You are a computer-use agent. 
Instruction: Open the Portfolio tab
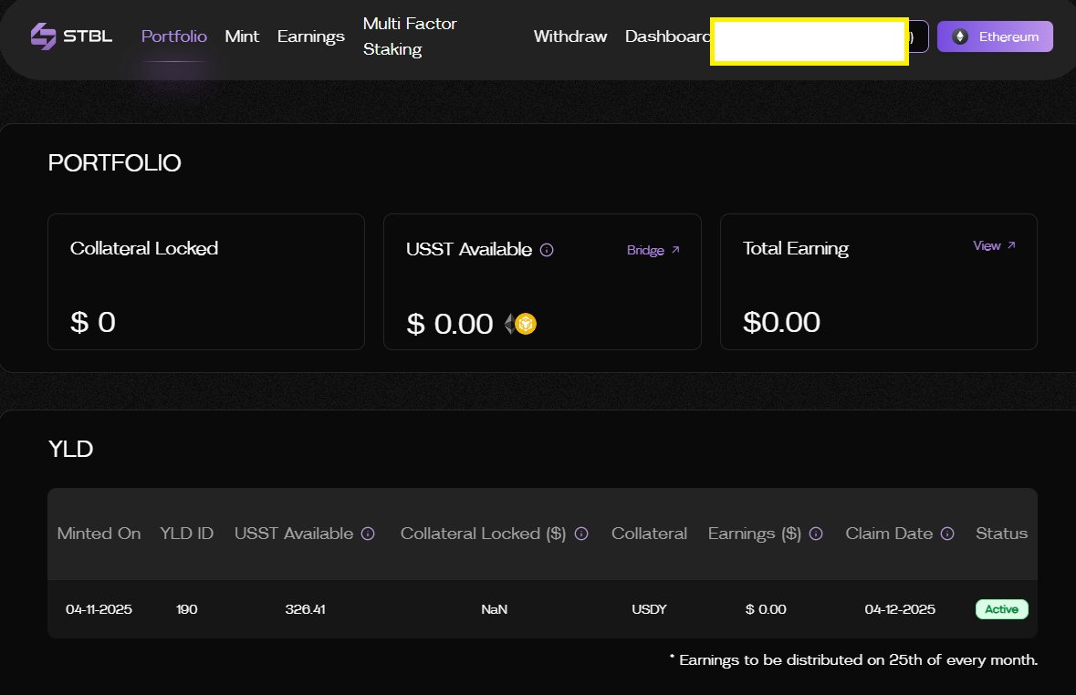[173, 36]
